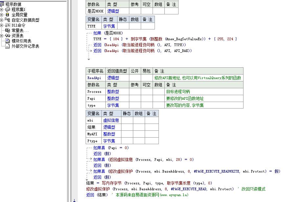Select the MyAPI variable name cell
The height and width of the screenshot is (202, 297).
[x=93, y=134]
